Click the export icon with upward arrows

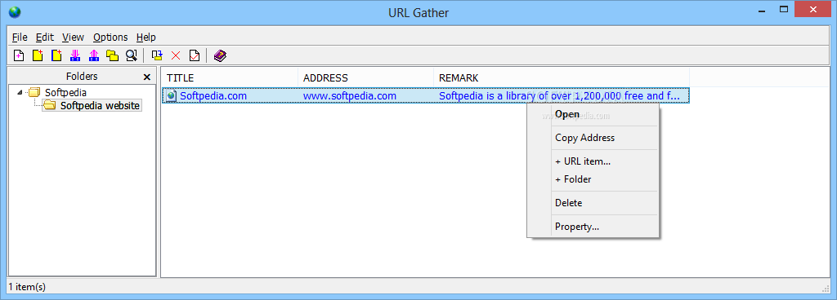point(94,55)
